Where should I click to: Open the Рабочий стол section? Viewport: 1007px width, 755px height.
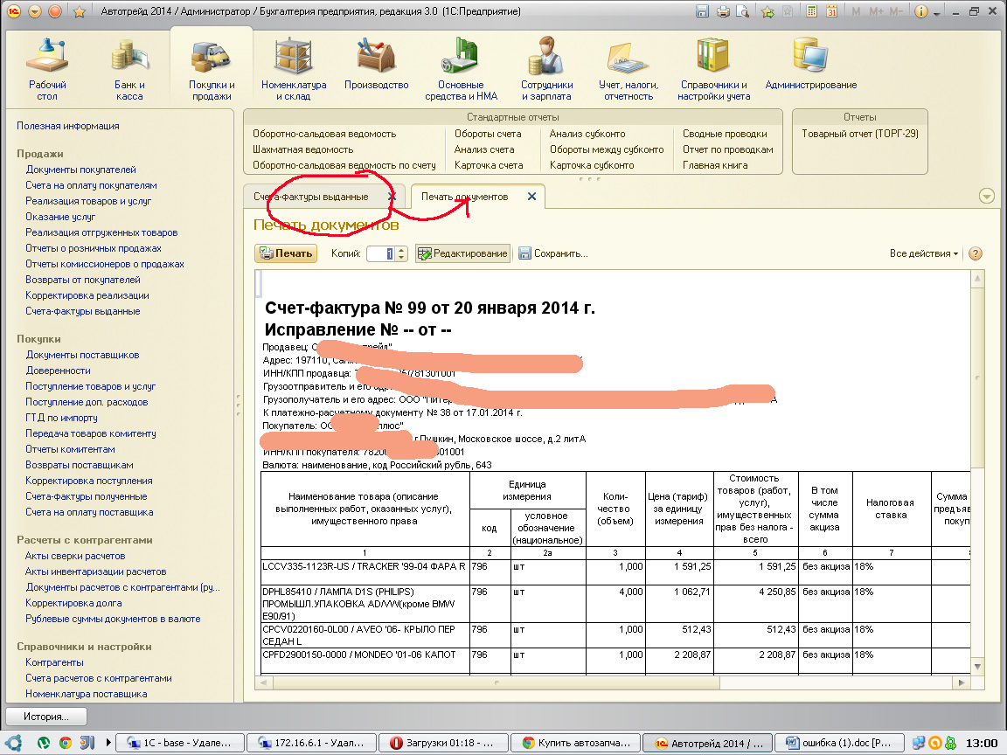click(47, 69)
